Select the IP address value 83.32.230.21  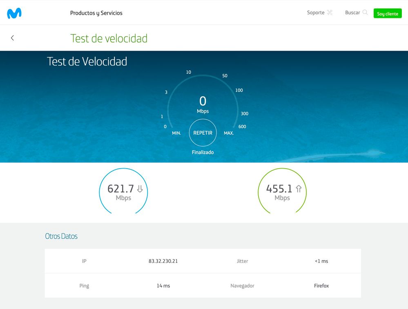pyautogui.click(x=163, y=261)
